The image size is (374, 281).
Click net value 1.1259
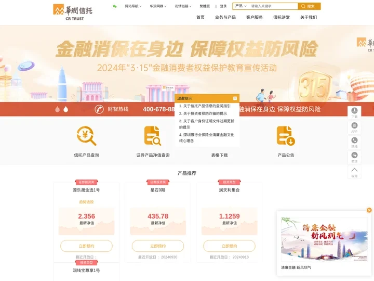229,216
